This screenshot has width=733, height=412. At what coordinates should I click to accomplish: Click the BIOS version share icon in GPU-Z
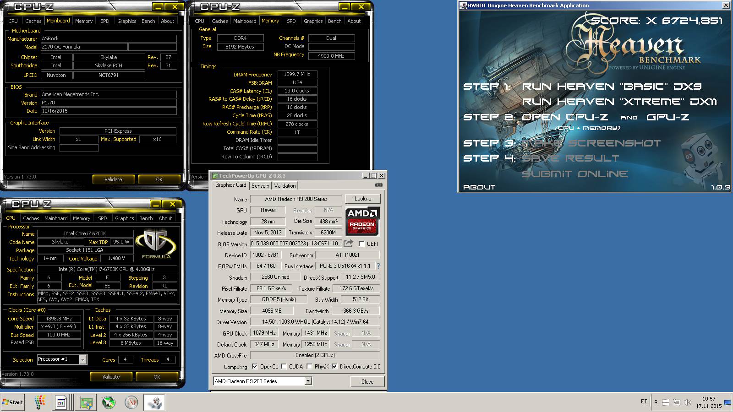tap(348, 244)
